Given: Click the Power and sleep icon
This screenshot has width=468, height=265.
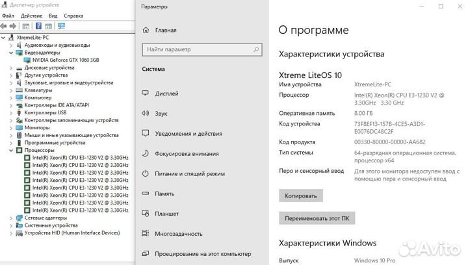Looking at the screenshot, I should [146, 173].
